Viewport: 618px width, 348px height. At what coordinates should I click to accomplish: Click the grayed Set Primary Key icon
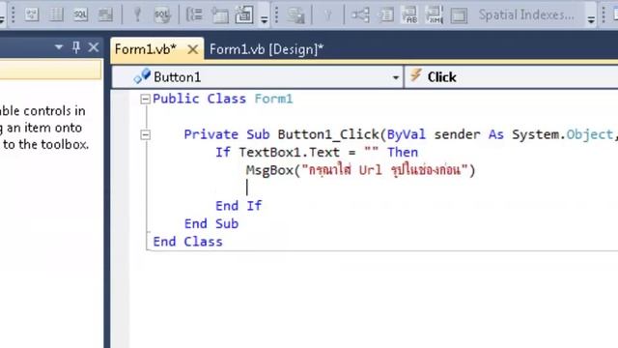click(x=328, y=15)
